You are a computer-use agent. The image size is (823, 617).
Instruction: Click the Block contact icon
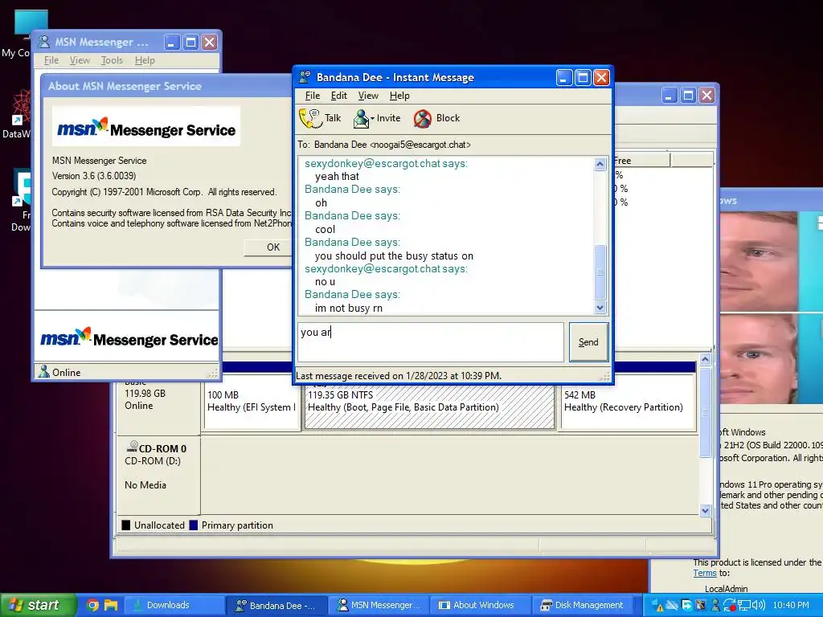(423, 119)
